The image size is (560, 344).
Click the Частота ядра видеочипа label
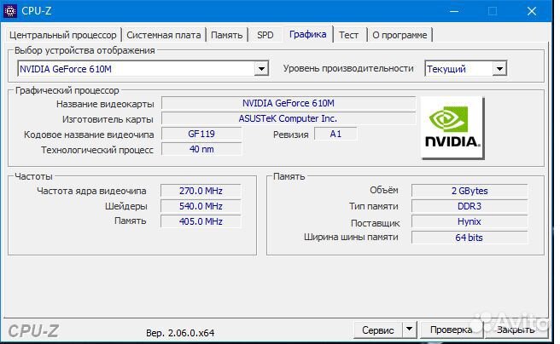pos(91,191)
